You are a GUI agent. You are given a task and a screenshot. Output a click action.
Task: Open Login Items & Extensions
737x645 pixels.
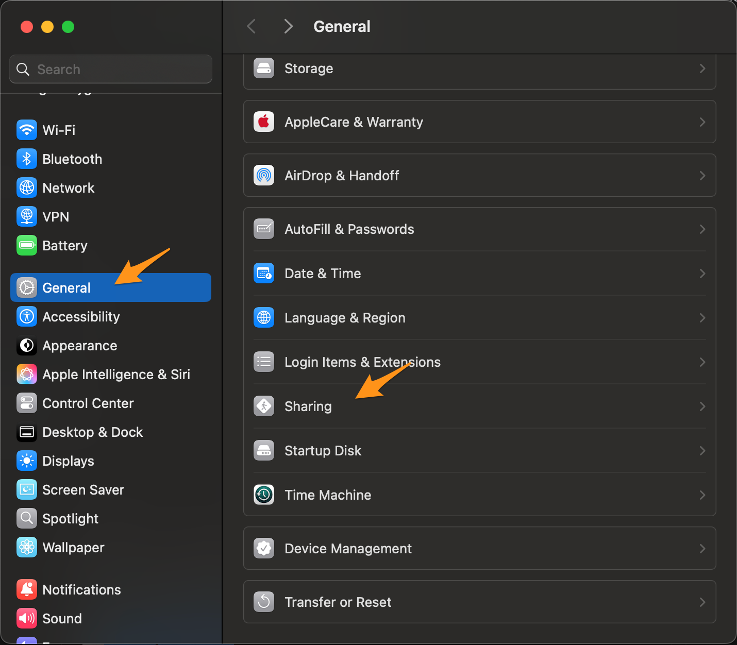coord(362,362)
